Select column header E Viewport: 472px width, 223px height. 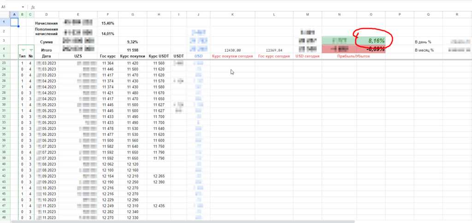[78, 14]
